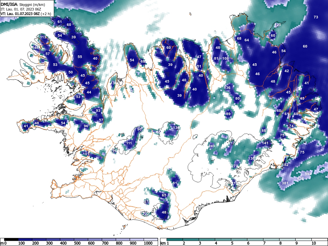This screenshot has height=246, width=328.
Task: Click the visibility value '217' on the glacier
Action: pyautogui.click(x=232, y=143)
